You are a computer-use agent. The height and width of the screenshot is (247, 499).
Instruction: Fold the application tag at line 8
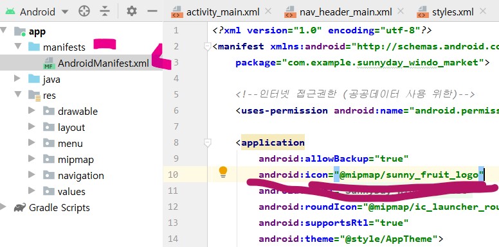(x=208, y=143)
